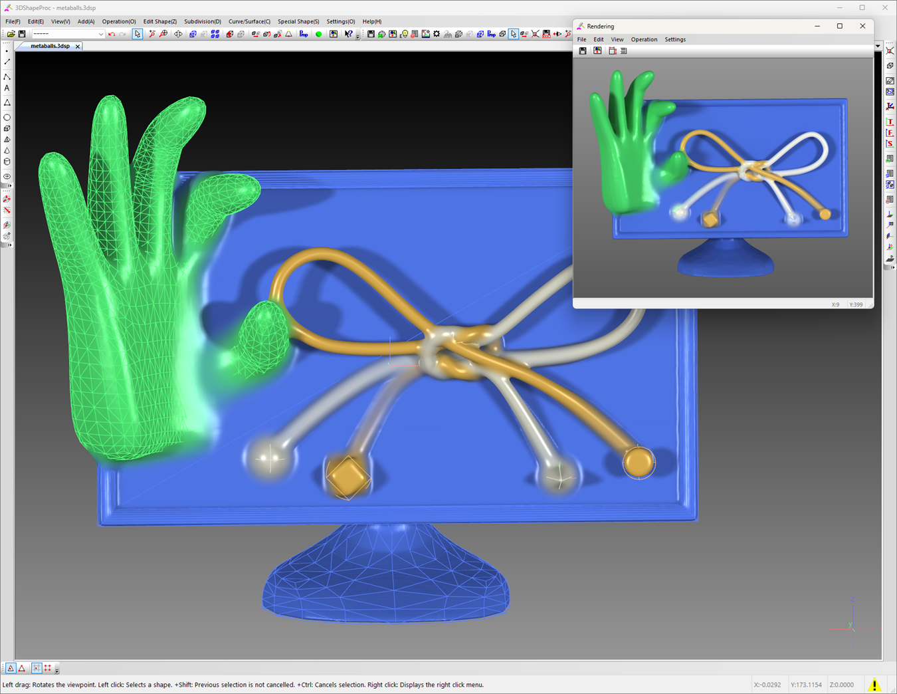Select the text tool 'A' in left toolbar
The height and width of the screenshot is (694, 897).
(7, 88)
